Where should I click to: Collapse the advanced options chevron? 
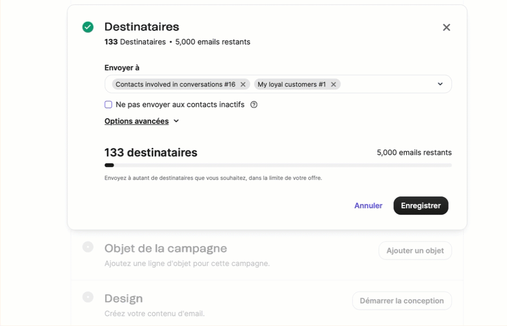(175, 121)
